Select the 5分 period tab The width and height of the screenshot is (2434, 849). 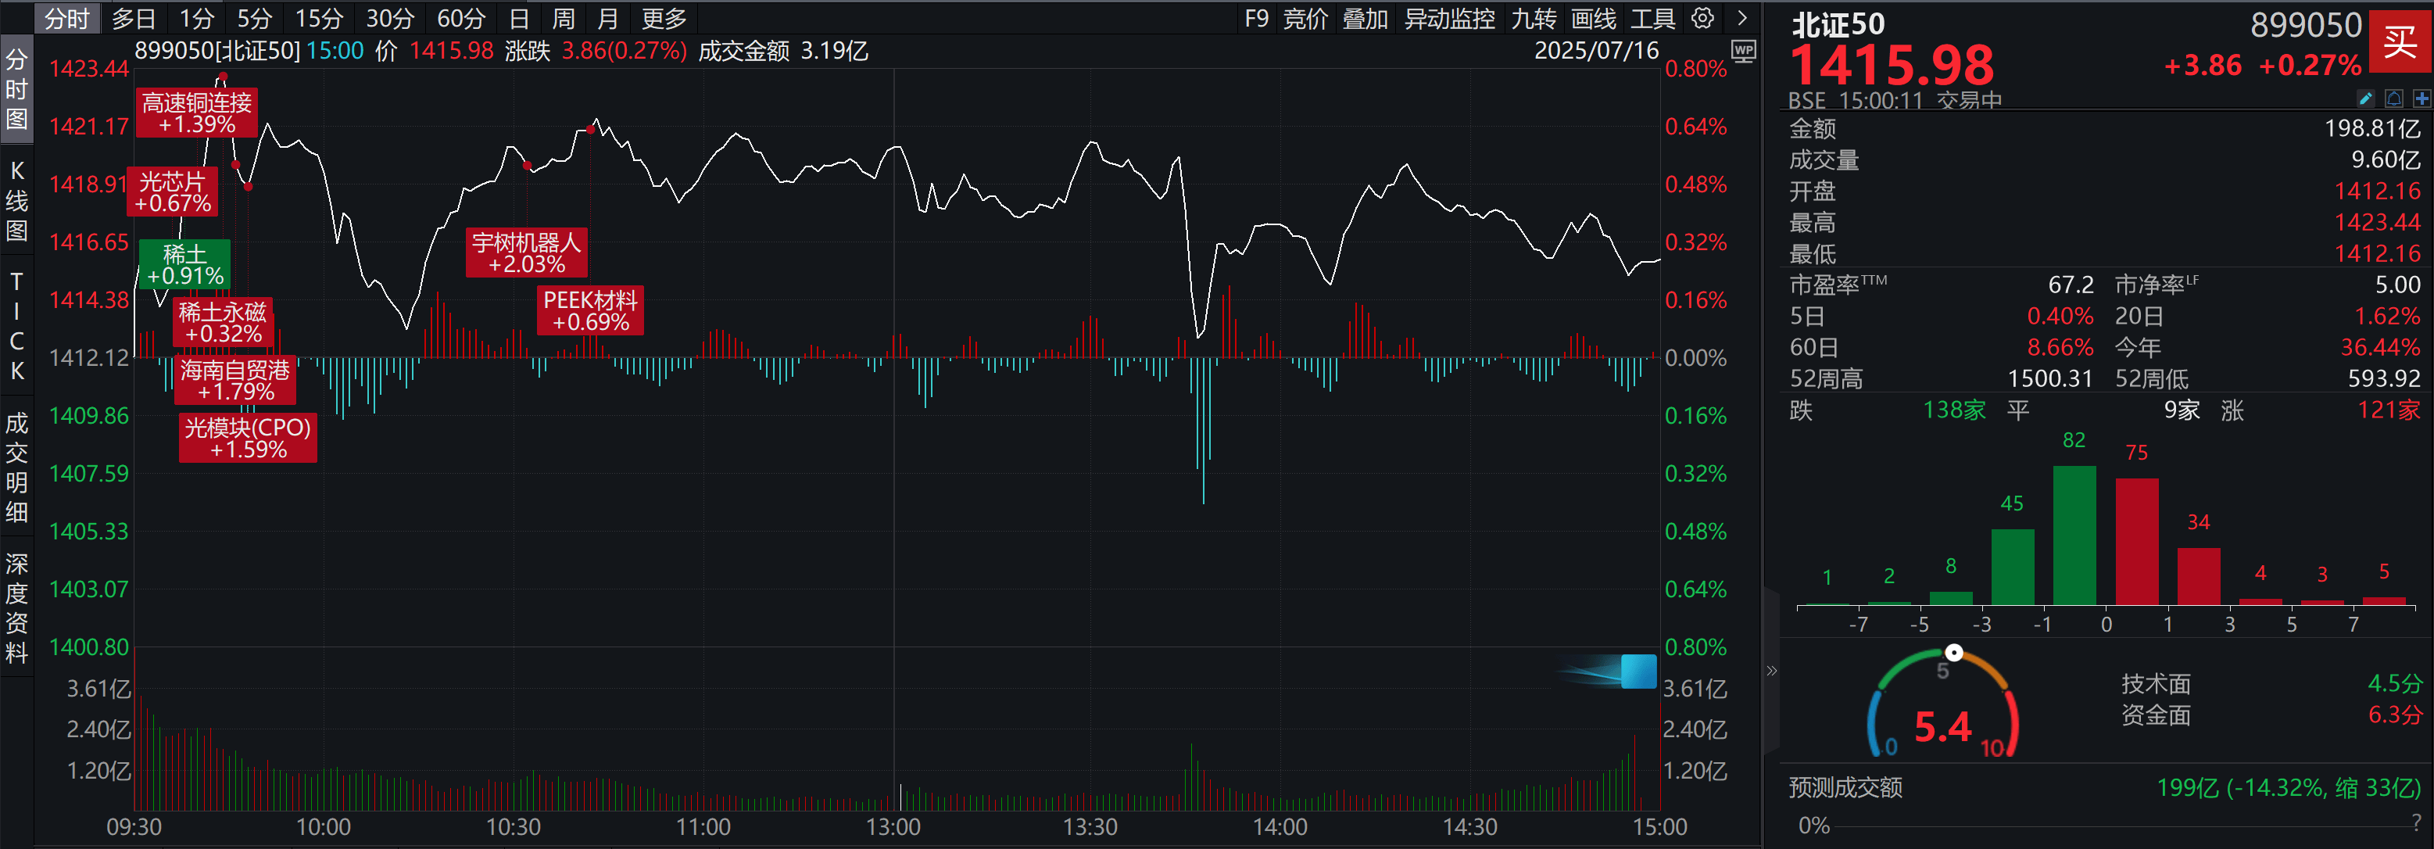pyautogui.click(x=254, y=18)
